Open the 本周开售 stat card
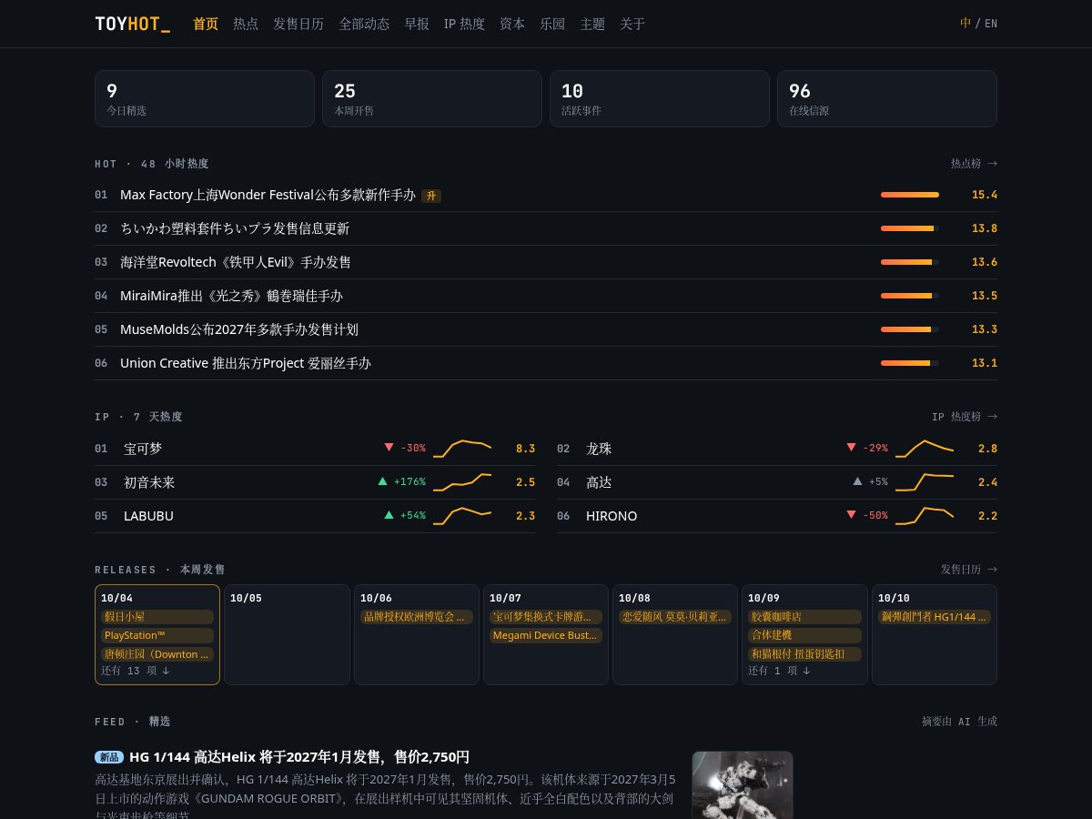The image size is (1092, 819). click(432, 98)
